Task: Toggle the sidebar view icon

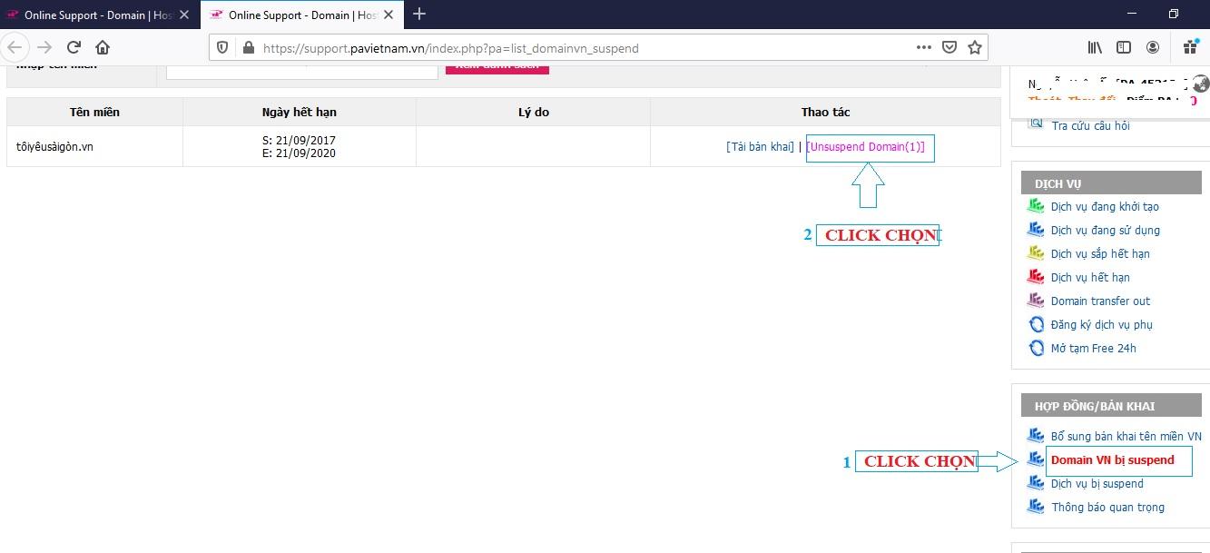Action: coord(1124,47)
